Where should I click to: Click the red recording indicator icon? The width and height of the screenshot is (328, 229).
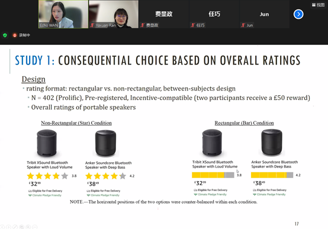pos(15,35)
